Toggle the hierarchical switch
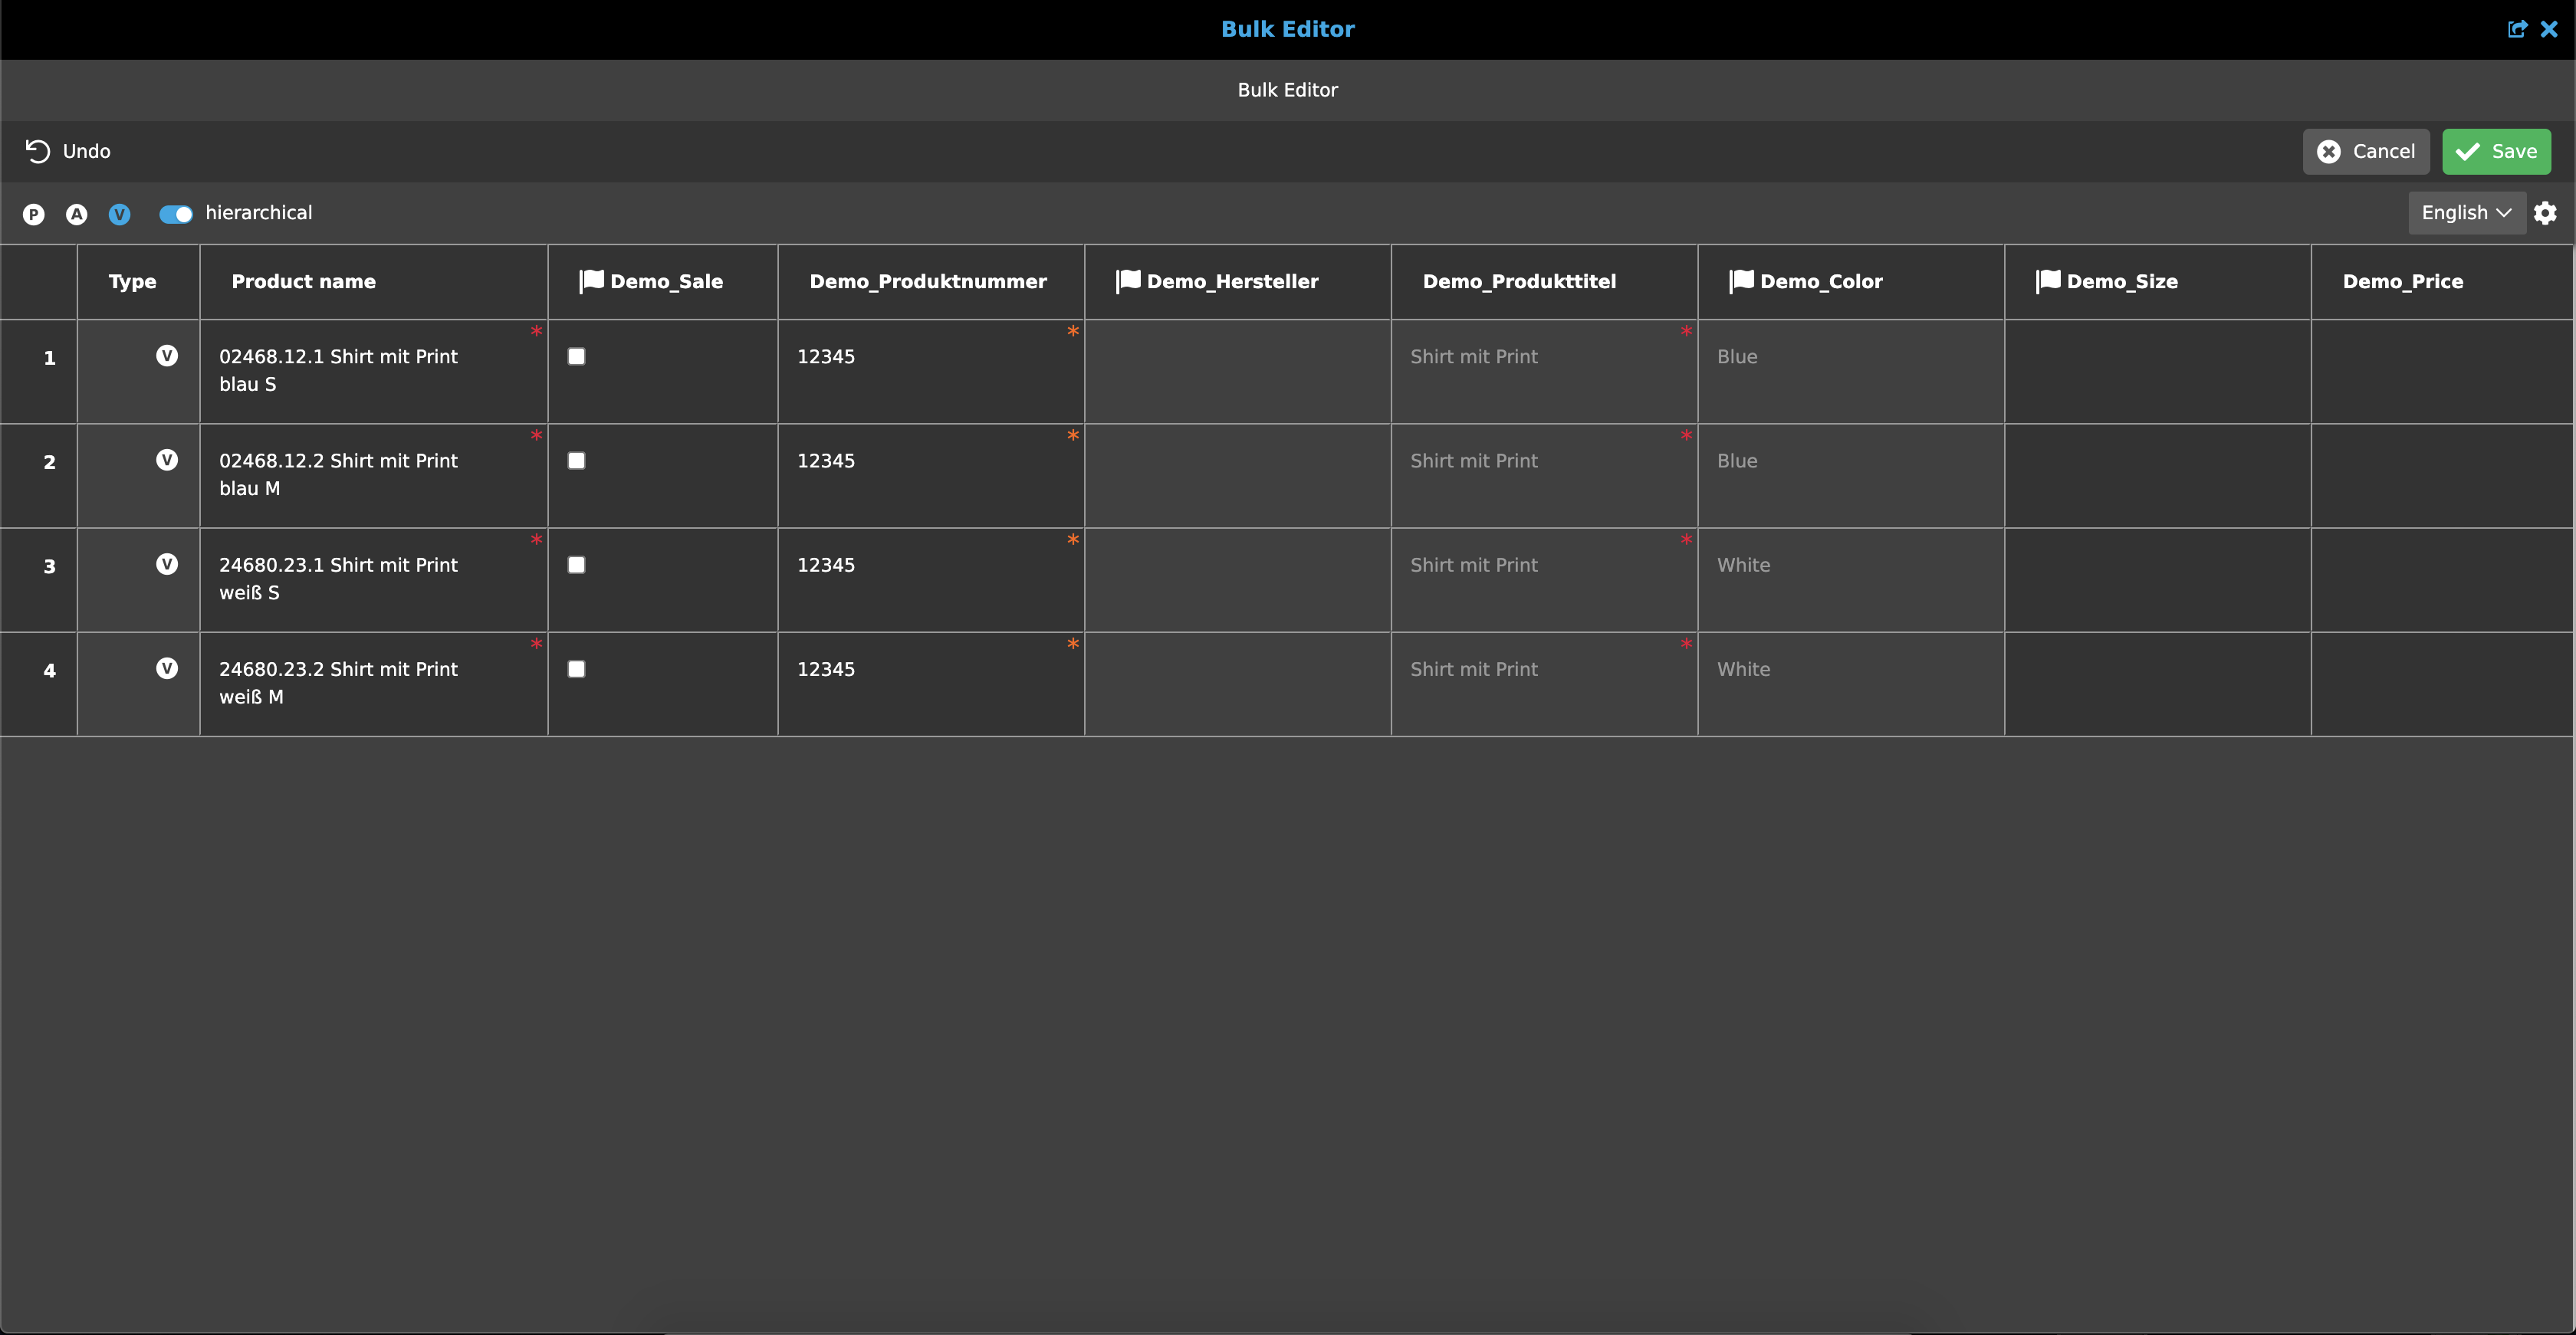Image resolution: width=2576 pixels, height=1335 pixels. tap(176, 214)
